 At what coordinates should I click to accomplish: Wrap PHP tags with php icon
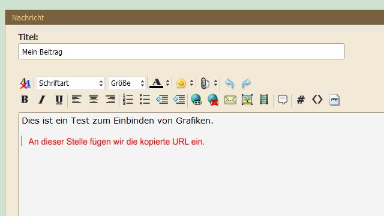[x=334, y=100]
